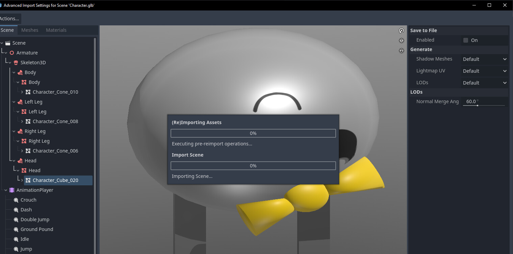Click the Left Leg bone attachment icon
This screenshot has width=513, height=254.
[20, 102]
